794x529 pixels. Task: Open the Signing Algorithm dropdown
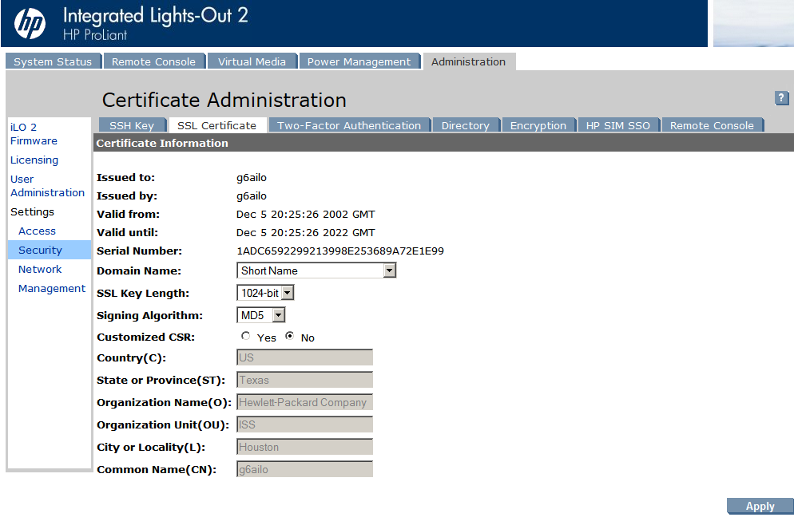coord(260,315)
